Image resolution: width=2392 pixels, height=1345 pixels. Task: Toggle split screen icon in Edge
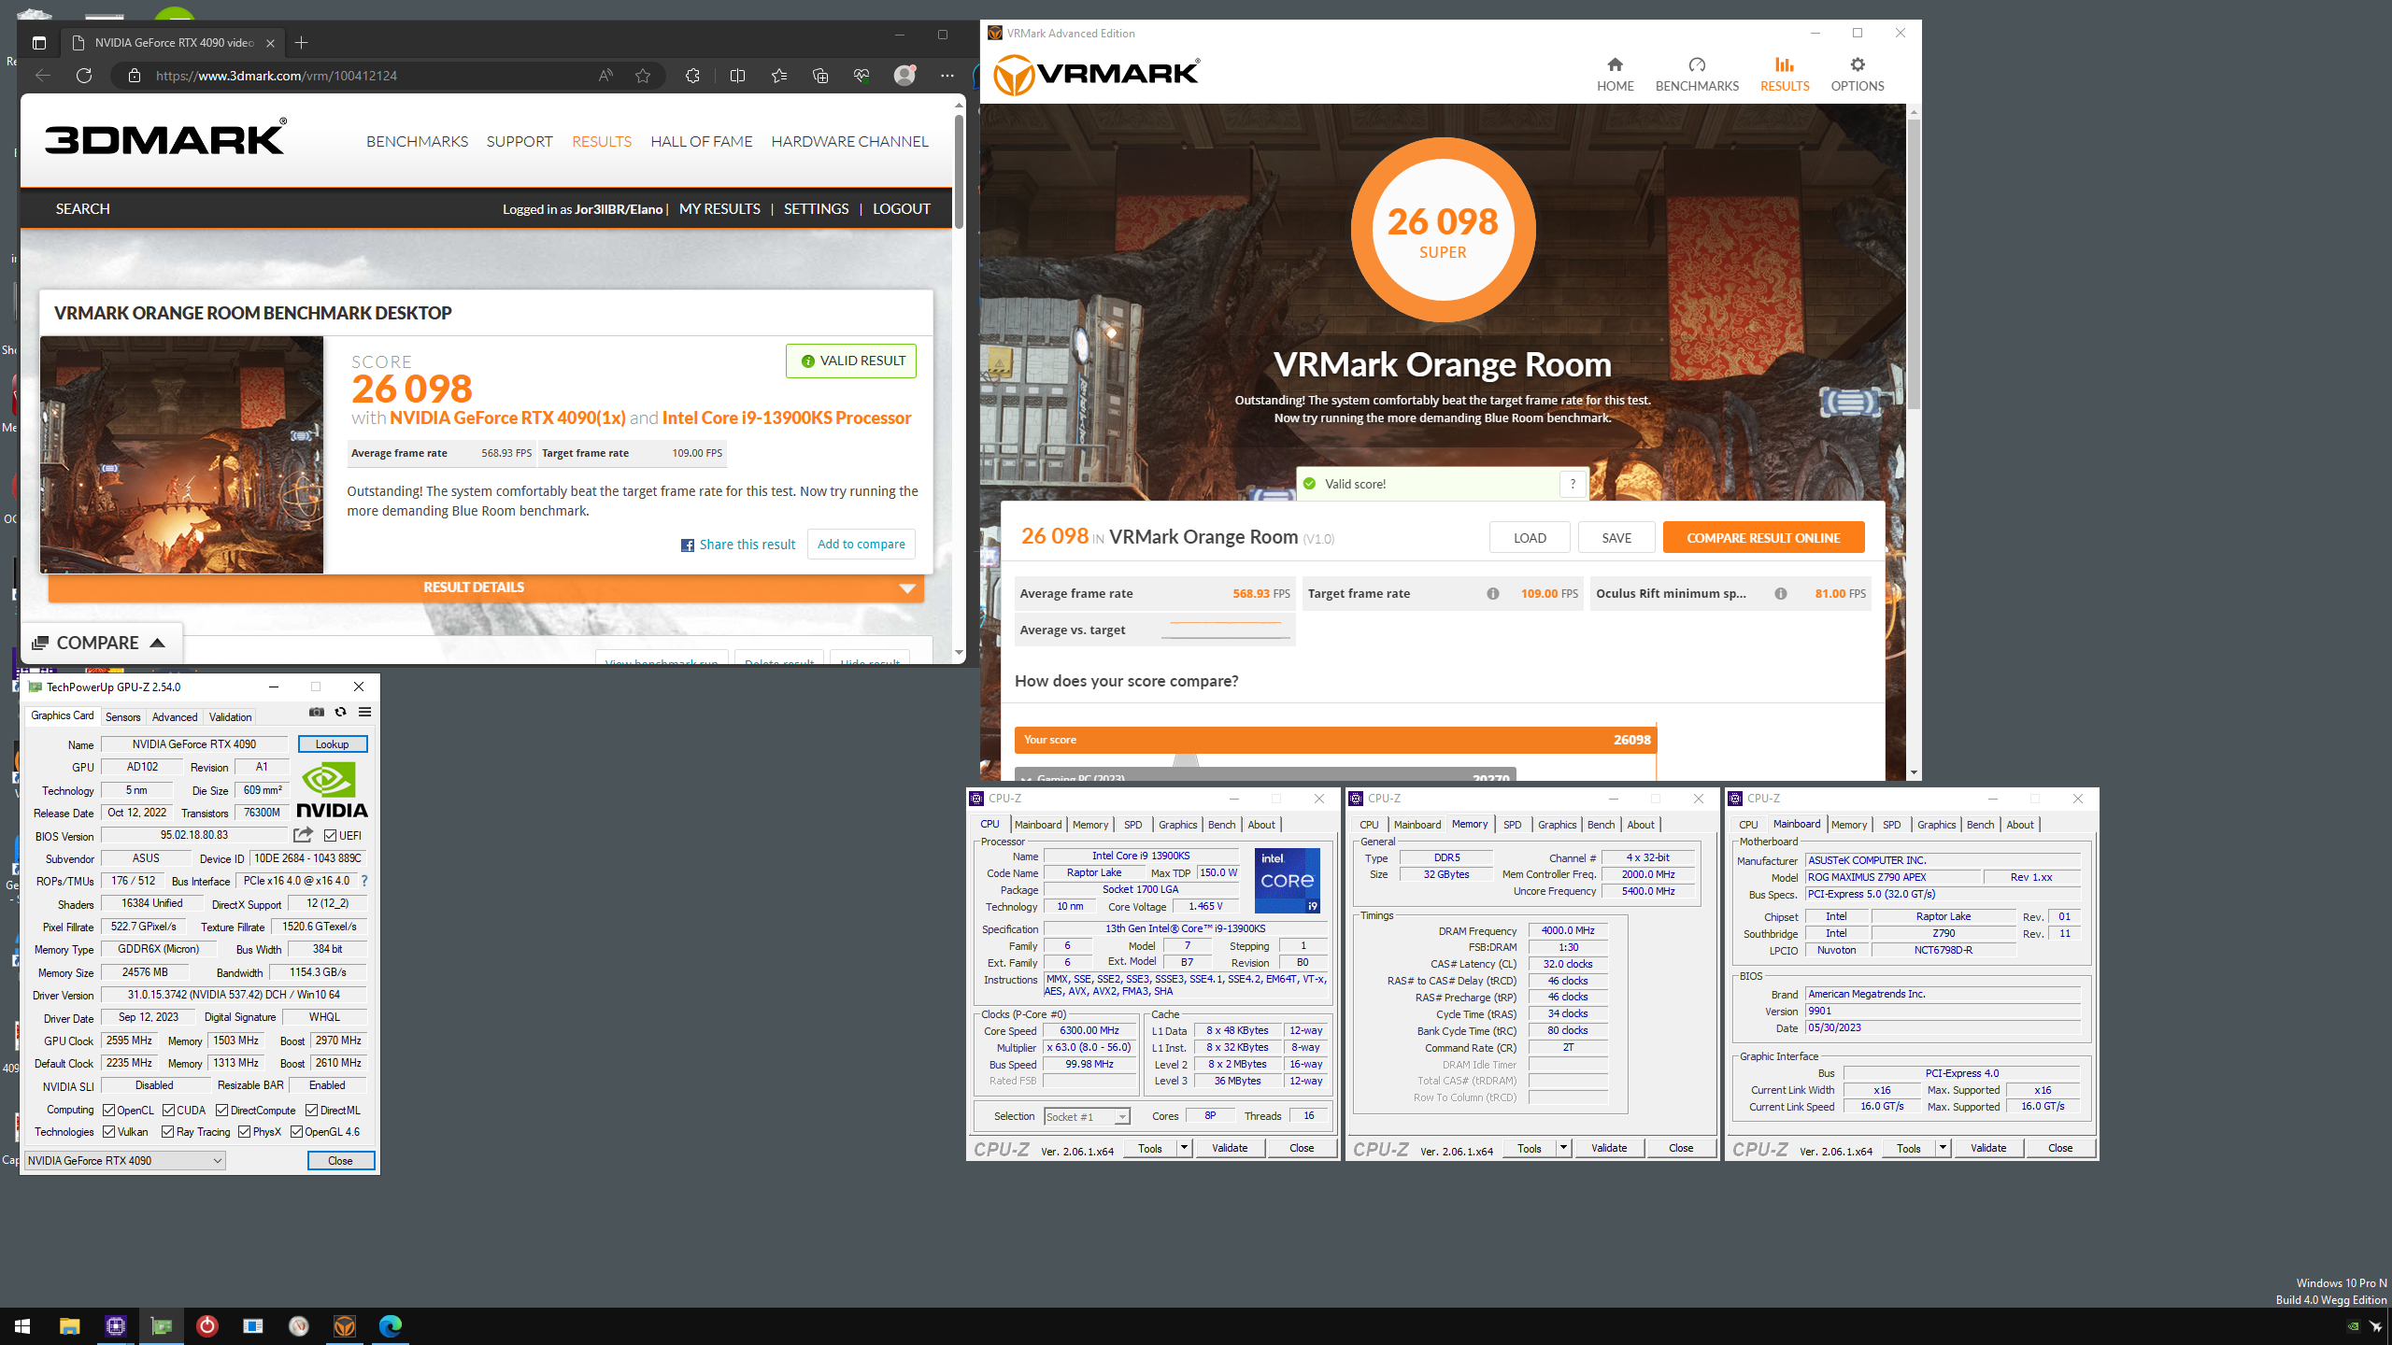[737, 76]
